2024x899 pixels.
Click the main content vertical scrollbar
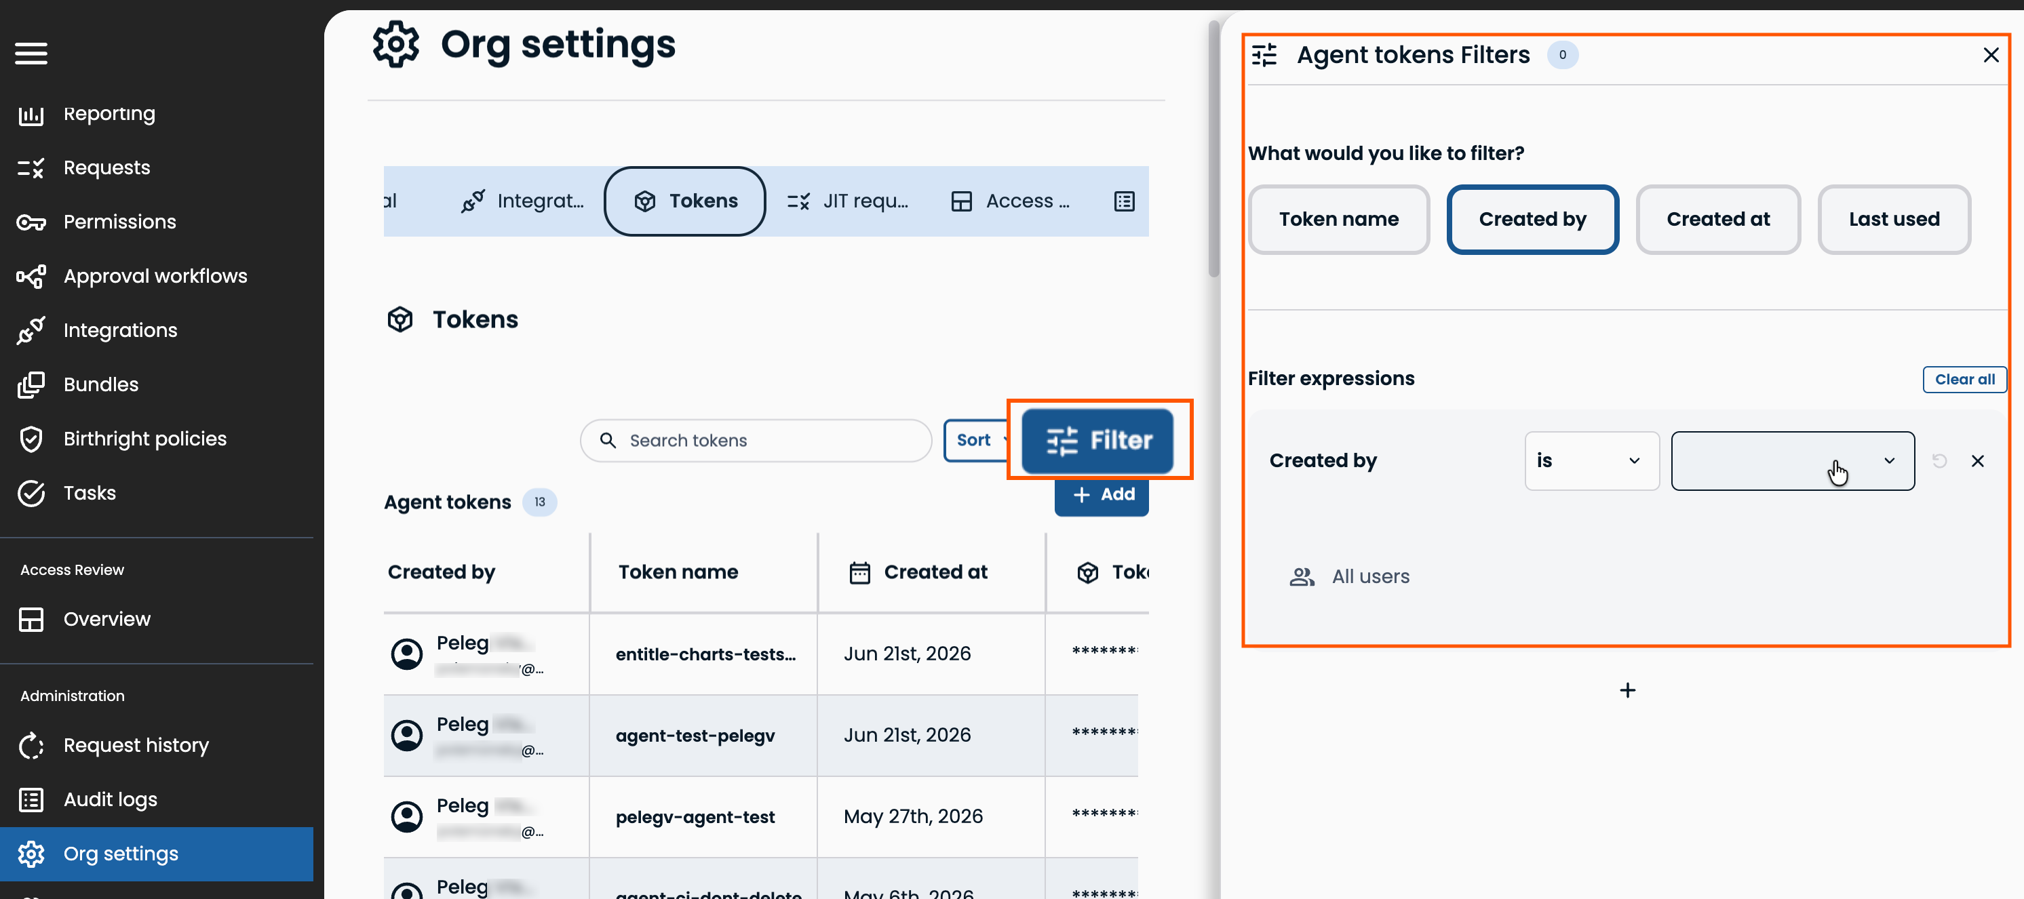pyautogui.click(x=1214, y=149)
